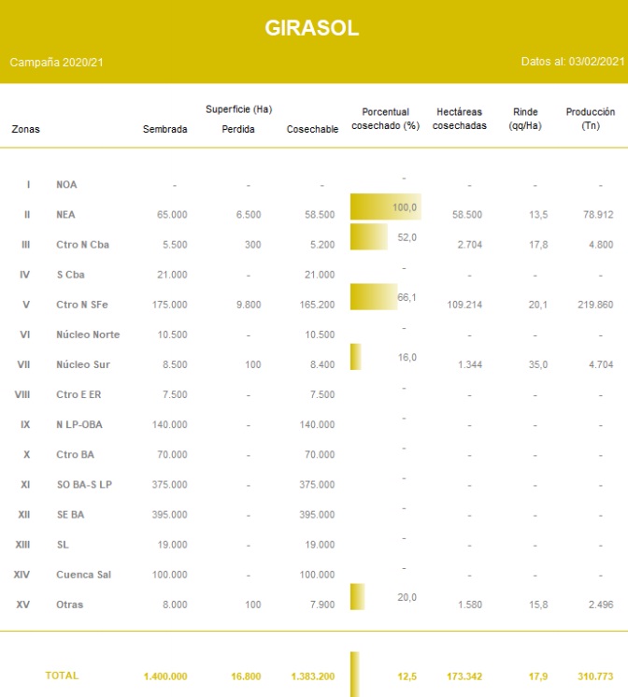Select the Producción (Tn) column header
This screenshot has height=697, width=628.
coord(590,119)
